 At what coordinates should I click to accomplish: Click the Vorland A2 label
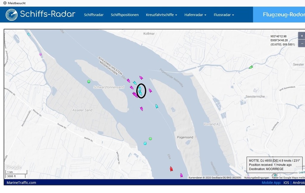212,124
